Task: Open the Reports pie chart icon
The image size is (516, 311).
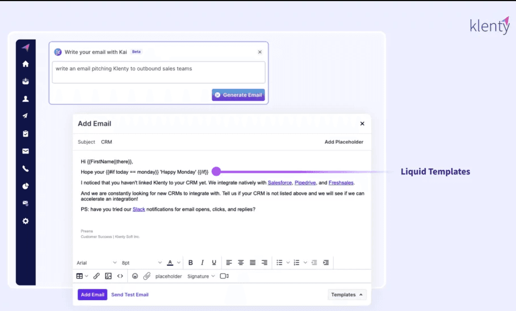Action: (x=26, y=186)
